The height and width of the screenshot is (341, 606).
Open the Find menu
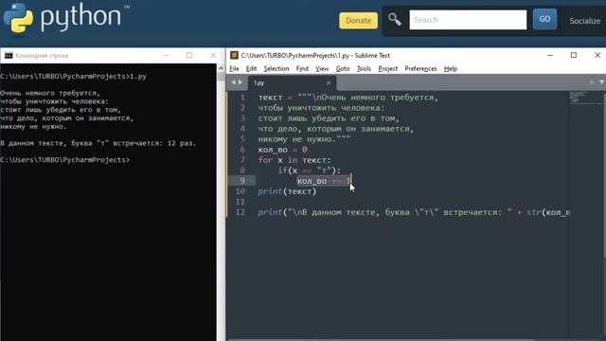pos(302,69)
